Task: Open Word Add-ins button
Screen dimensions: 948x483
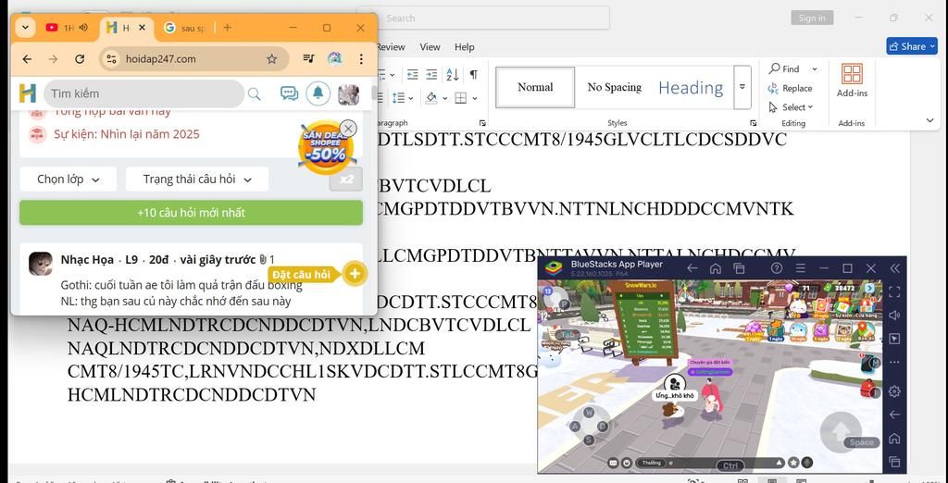Action: pyautogui.click(x=852, y=80)
